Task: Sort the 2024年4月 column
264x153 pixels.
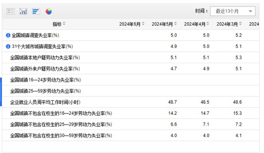Action: [x=208, y=24]
